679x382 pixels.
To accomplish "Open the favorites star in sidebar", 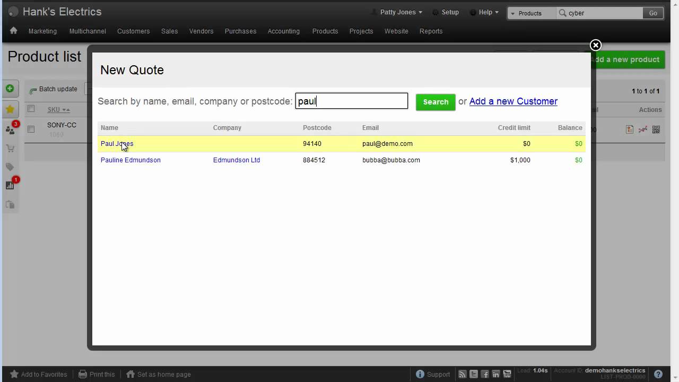I will coord(10,109).
